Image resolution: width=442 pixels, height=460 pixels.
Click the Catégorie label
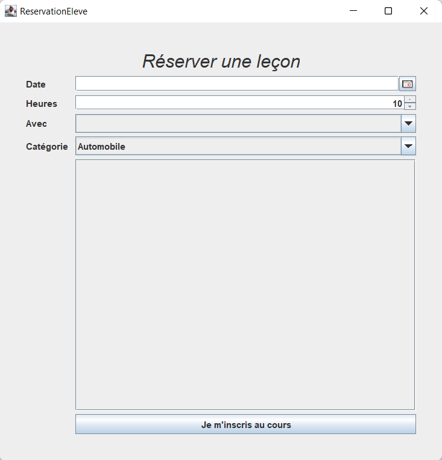[x=46, y=147]
